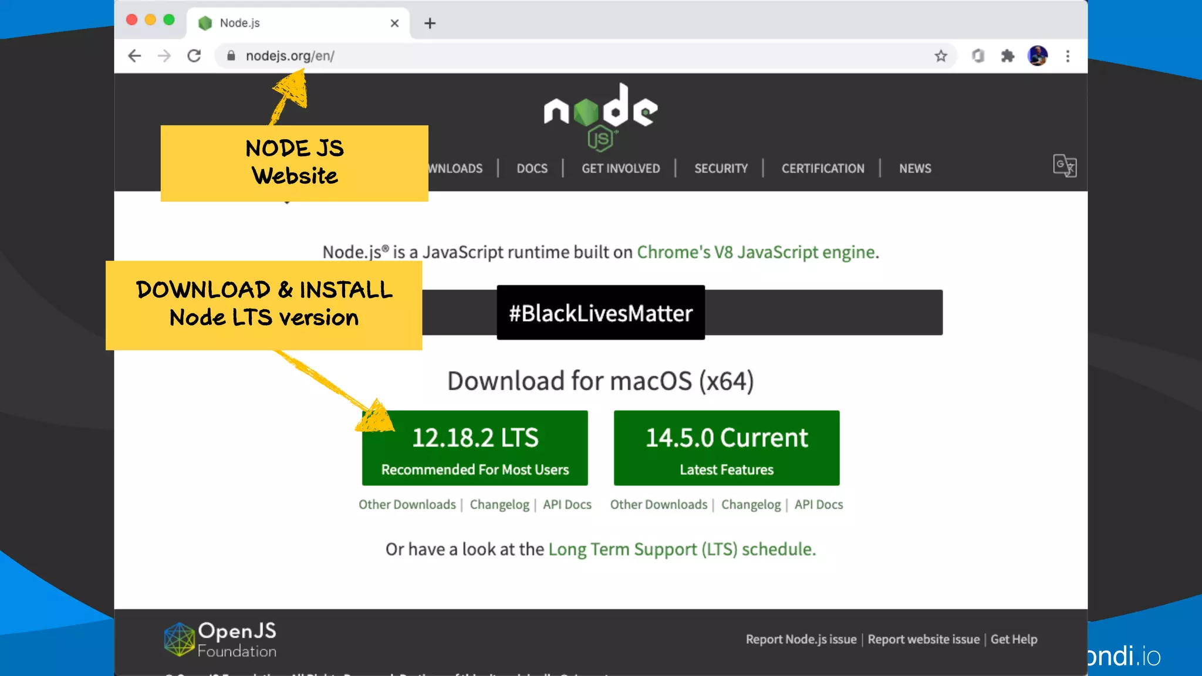Click the browser forward arrow
This screenshot has height=676, width=1202.
tap(164, 56)
